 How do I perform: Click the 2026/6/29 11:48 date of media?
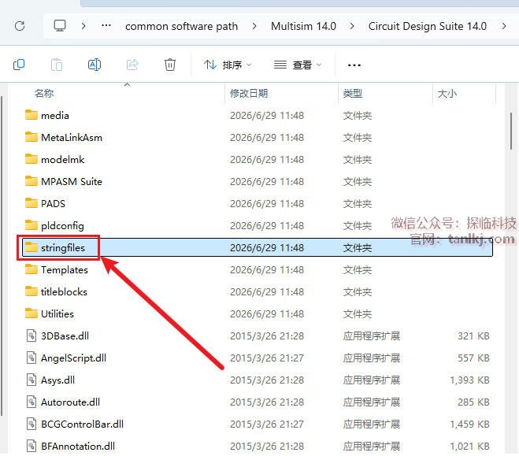tap(267, 116)
